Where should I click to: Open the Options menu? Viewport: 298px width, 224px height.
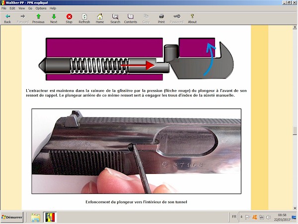41,8
